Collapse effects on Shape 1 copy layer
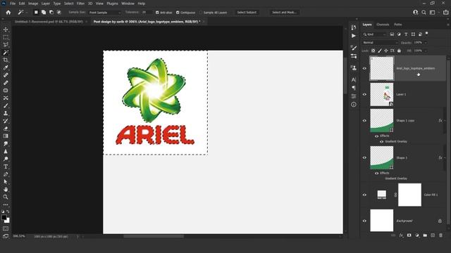The width and height of the screenshot is (451, 253). coord(445,120)
